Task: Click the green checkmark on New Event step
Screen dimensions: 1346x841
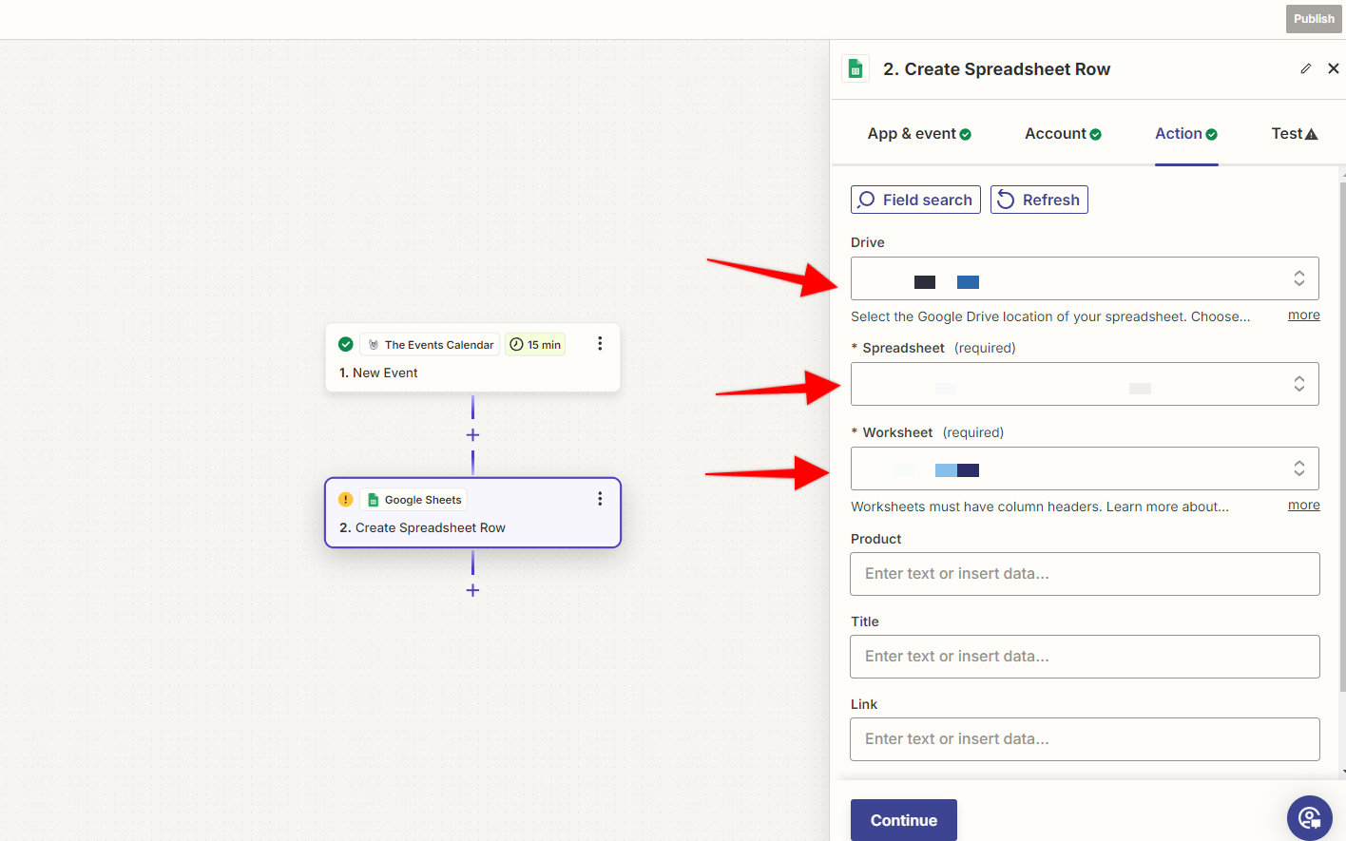Action: point(345,343)
